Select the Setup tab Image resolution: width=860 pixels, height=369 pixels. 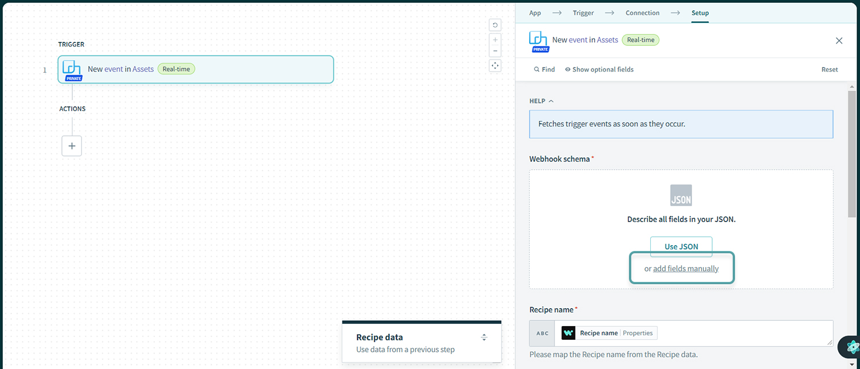tap(700, 13)
